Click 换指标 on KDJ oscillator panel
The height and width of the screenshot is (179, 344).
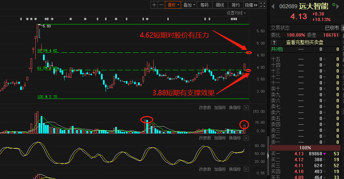pos(235,138)
